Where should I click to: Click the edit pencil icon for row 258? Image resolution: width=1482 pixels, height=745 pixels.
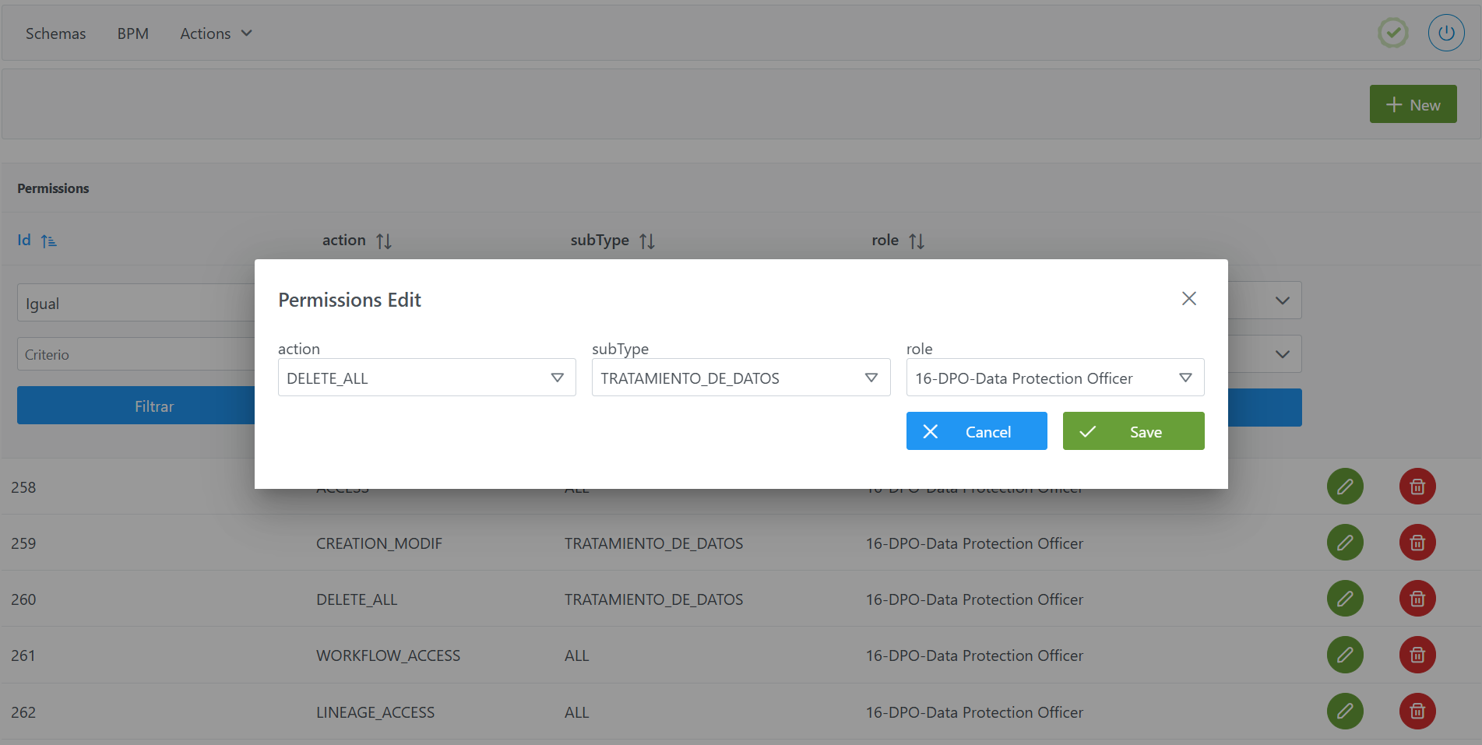click(1344, 487)
